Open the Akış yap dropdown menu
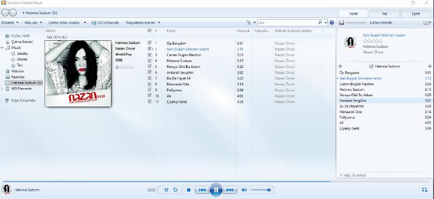434x199 pixels. 34,23
